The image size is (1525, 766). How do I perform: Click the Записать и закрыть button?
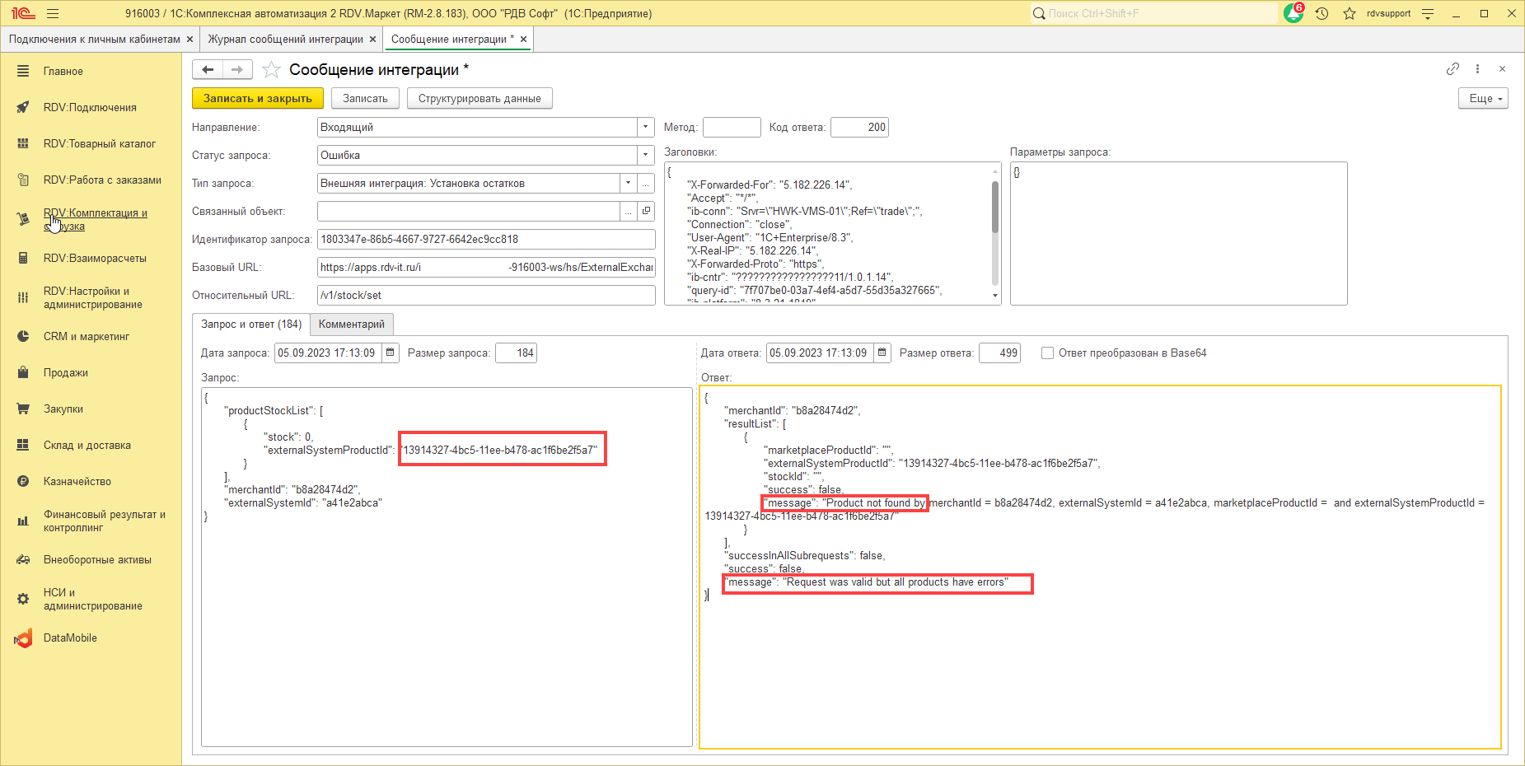pyautogui.click(x=258, y=99)
